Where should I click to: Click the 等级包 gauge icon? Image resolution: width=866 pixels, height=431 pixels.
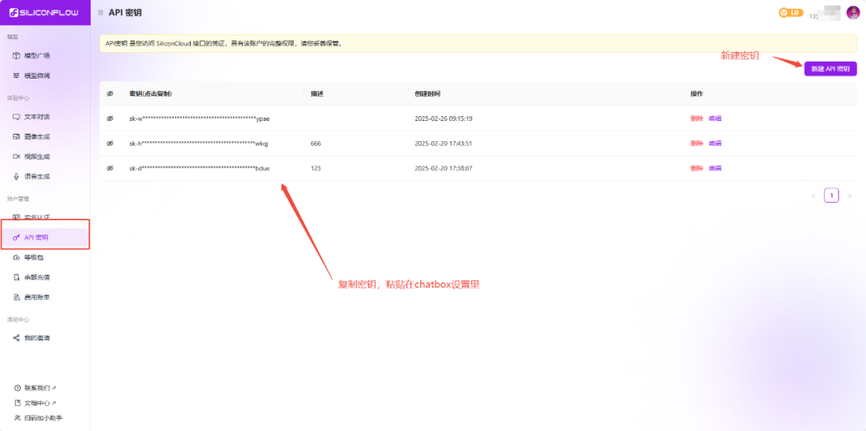point(17,258)
